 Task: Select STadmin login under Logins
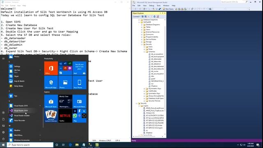coord(149,133)
